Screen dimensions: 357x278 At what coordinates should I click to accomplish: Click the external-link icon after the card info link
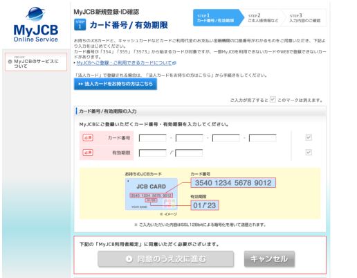(x=174, y=63)
